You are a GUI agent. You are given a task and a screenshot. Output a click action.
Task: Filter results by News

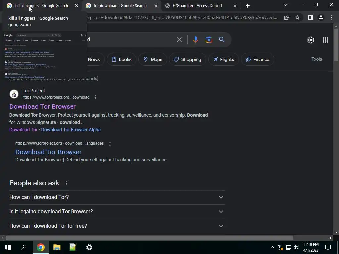(x=94, y=59)
